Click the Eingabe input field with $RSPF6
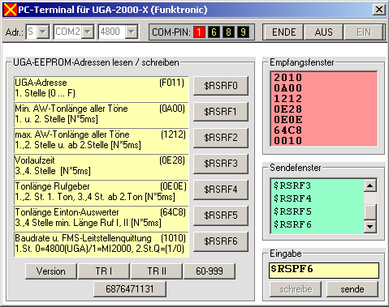Viewport: 389px width, 307px height. pyautogui.click(x=324, y=271)
